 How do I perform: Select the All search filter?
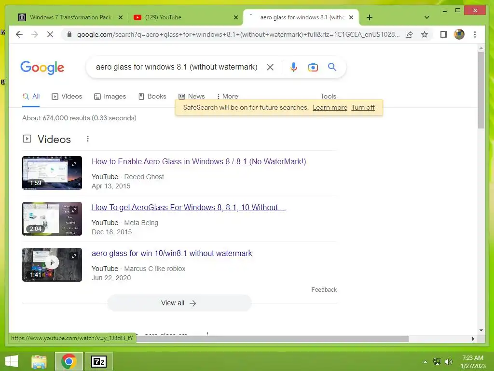pyautogui.click(x=31, y=97)
